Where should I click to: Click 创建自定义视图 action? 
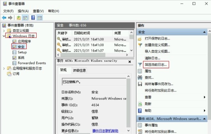click(x=157, y=45)
